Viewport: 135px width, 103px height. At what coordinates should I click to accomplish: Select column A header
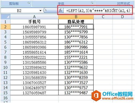tap(34, 17)
